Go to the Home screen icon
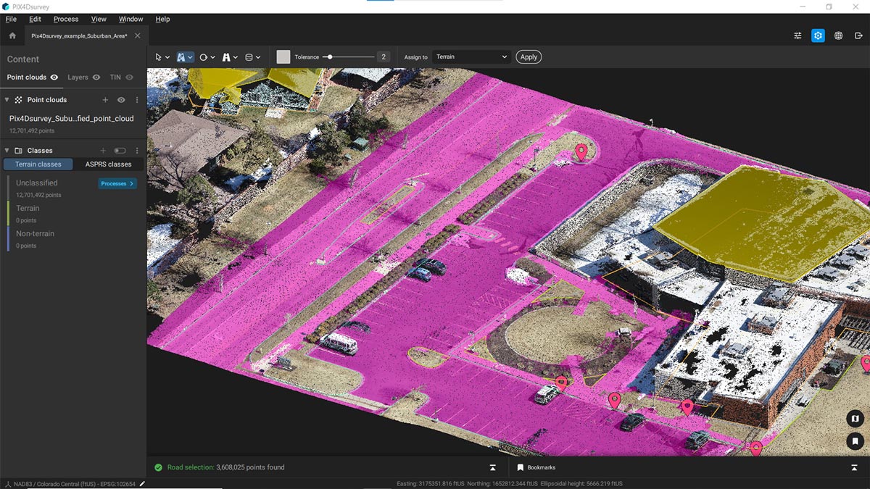 point(12,35)
